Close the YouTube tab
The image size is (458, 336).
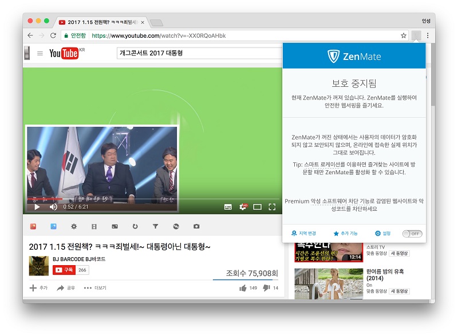click(x=143, y=22)
